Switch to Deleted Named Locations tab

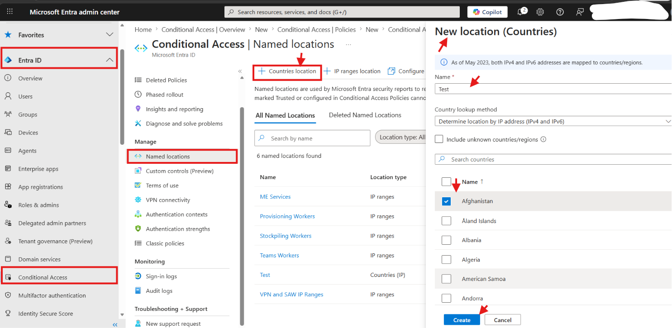(365, 115)
